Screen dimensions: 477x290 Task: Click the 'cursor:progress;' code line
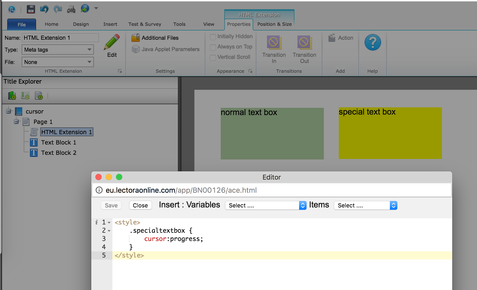click(x=174, y=239)
